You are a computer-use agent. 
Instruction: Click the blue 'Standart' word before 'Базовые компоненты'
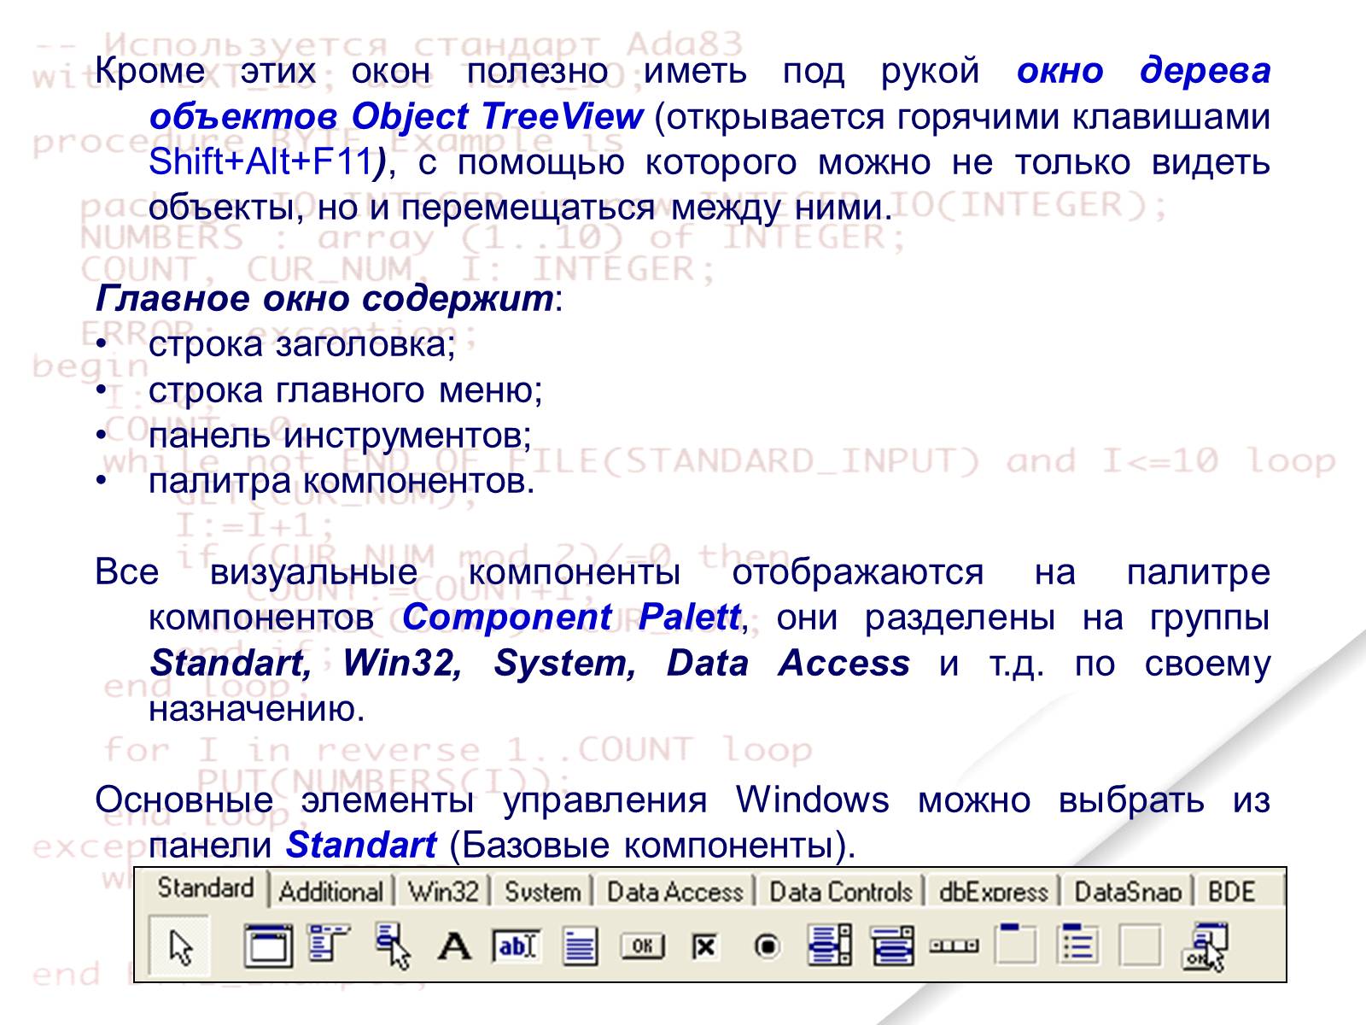coord(362,845)
